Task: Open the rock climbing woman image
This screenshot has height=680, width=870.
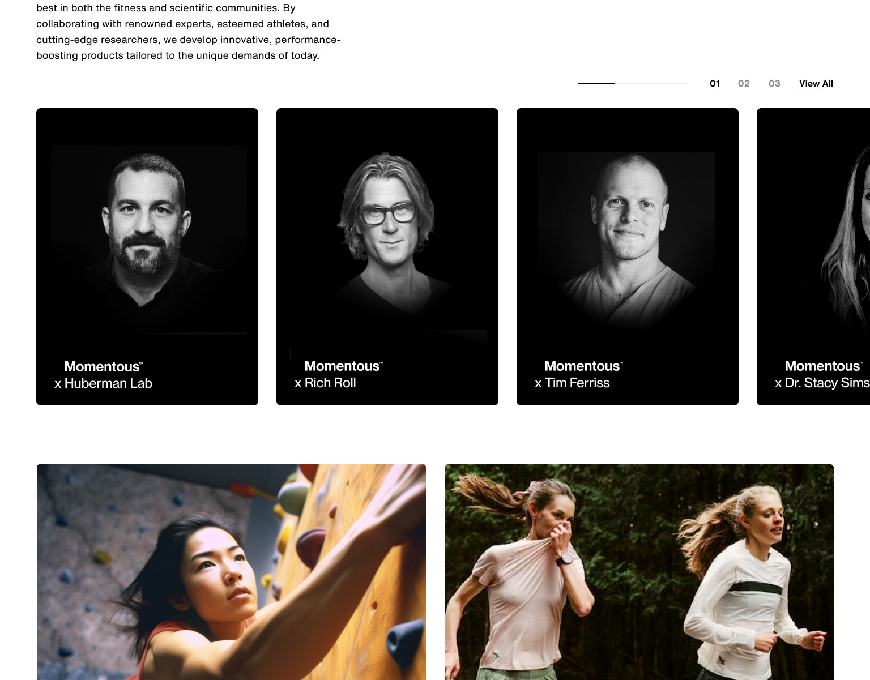Action: (x=231, y=572)
